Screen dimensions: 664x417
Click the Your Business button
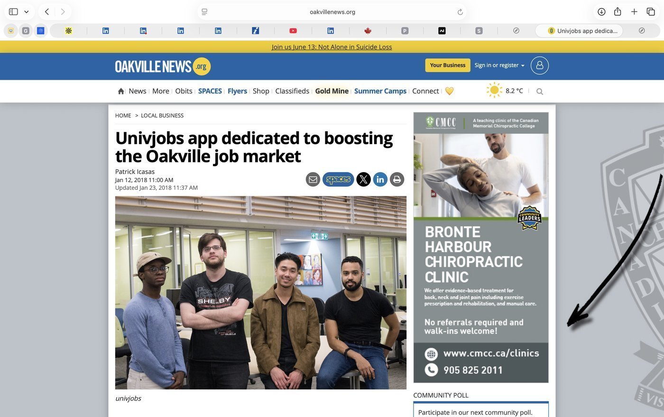[x=448, y=65]
